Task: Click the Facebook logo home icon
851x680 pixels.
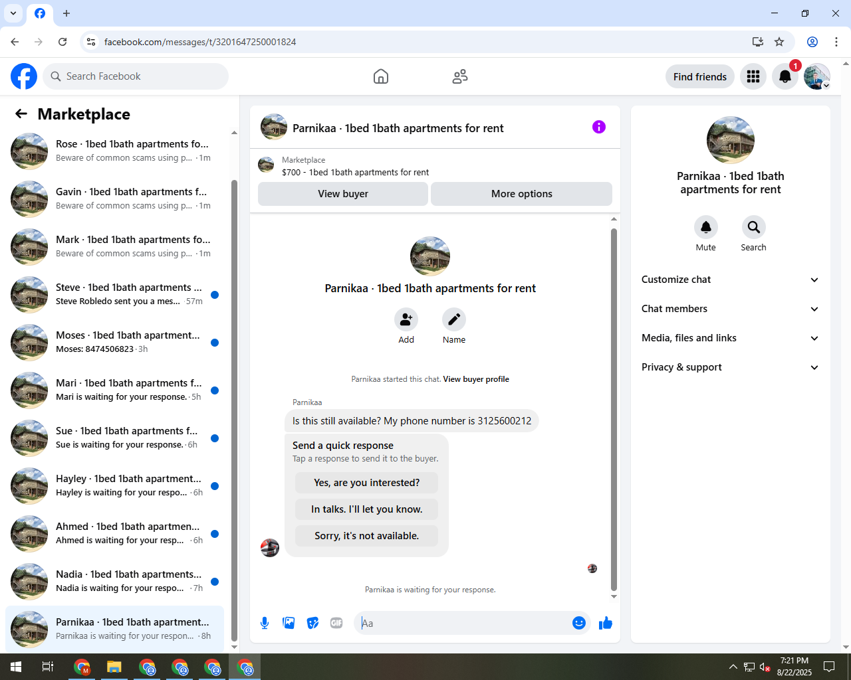Action: (24, 76)
